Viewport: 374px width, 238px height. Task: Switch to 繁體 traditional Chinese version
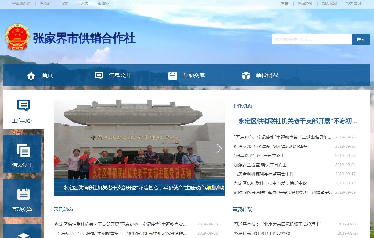[x=285, y=3]
